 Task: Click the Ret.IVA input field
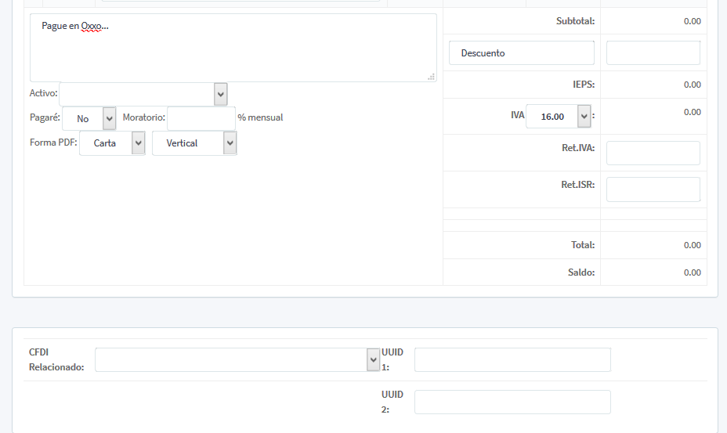pos(653,153)
